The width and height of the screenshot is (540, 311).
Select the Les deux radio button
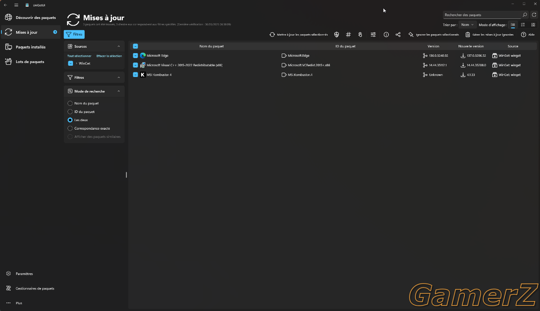click(70, 120)
